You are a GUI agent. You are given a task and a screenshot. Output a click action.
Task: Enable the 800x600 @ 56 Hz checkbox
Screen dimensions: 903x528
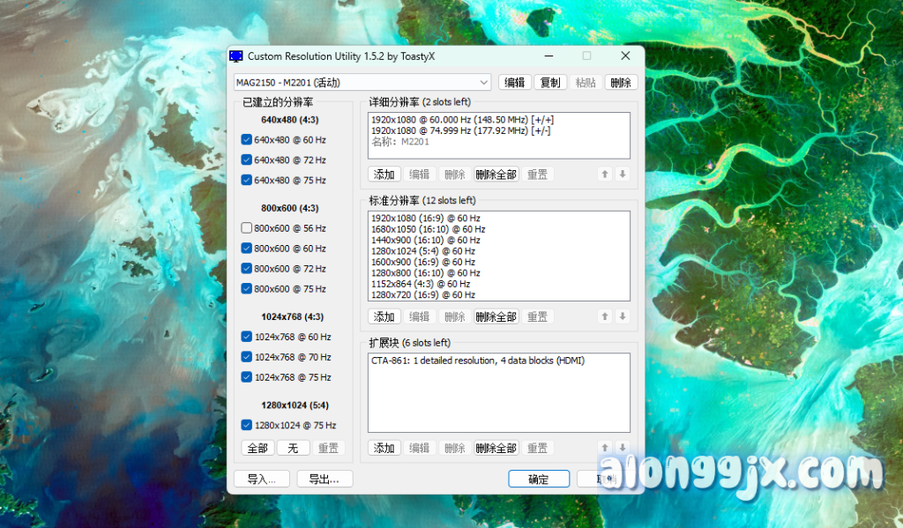[x=247, y=228]
